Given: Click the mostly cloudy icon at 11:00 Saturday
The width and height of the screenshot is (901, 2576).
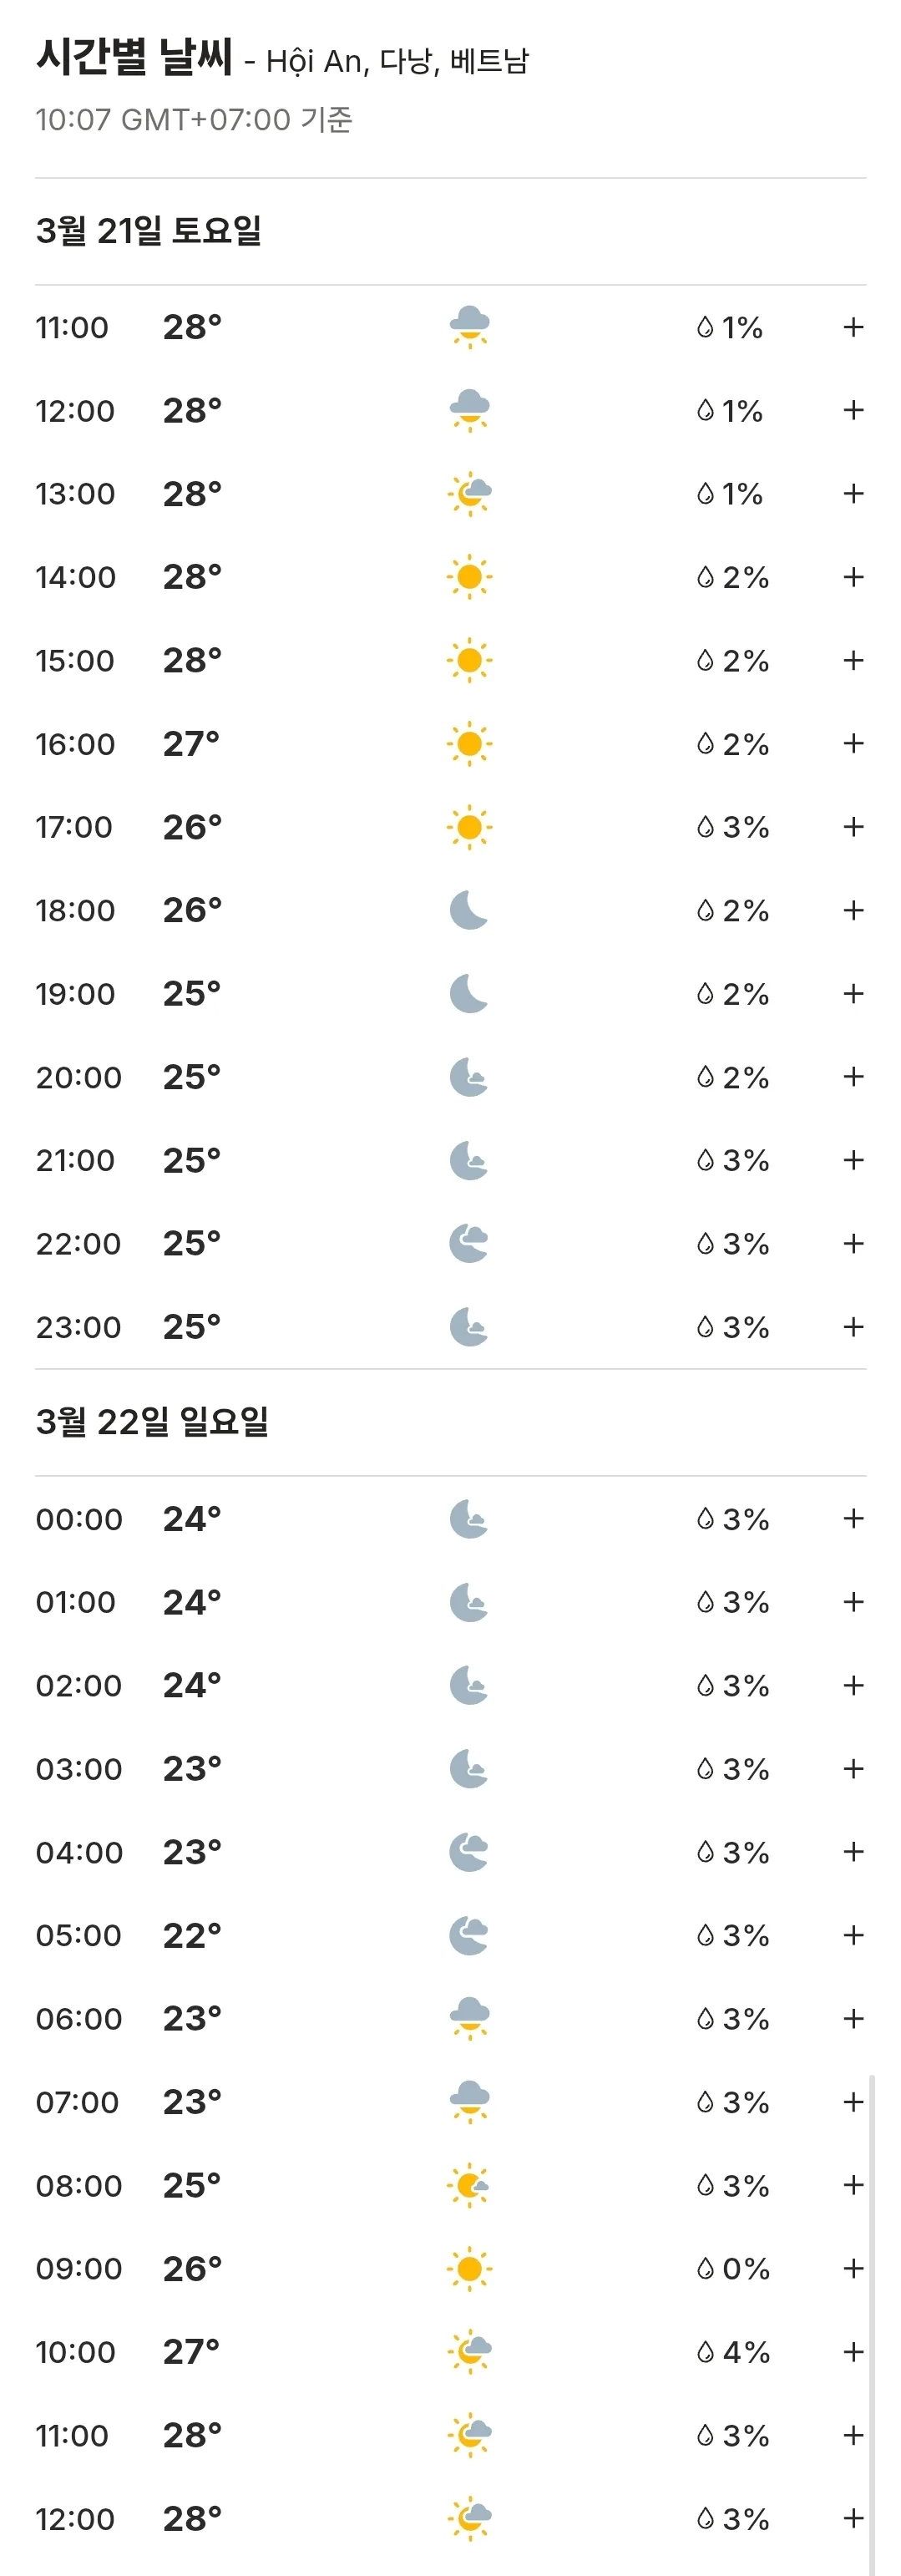Looking at the screenshot, I should pyautogui.click(x=469, y=327).
